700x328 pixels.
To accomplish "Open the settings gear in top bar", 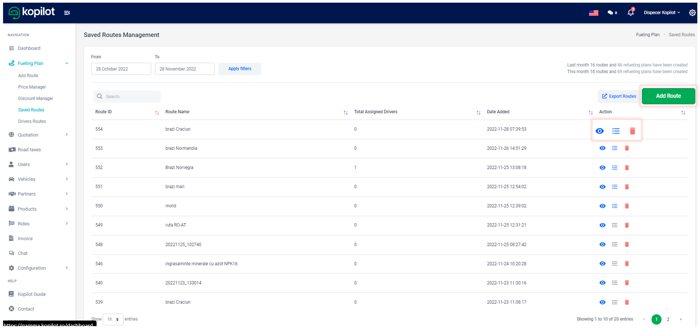I will click(x=692, y=13).
